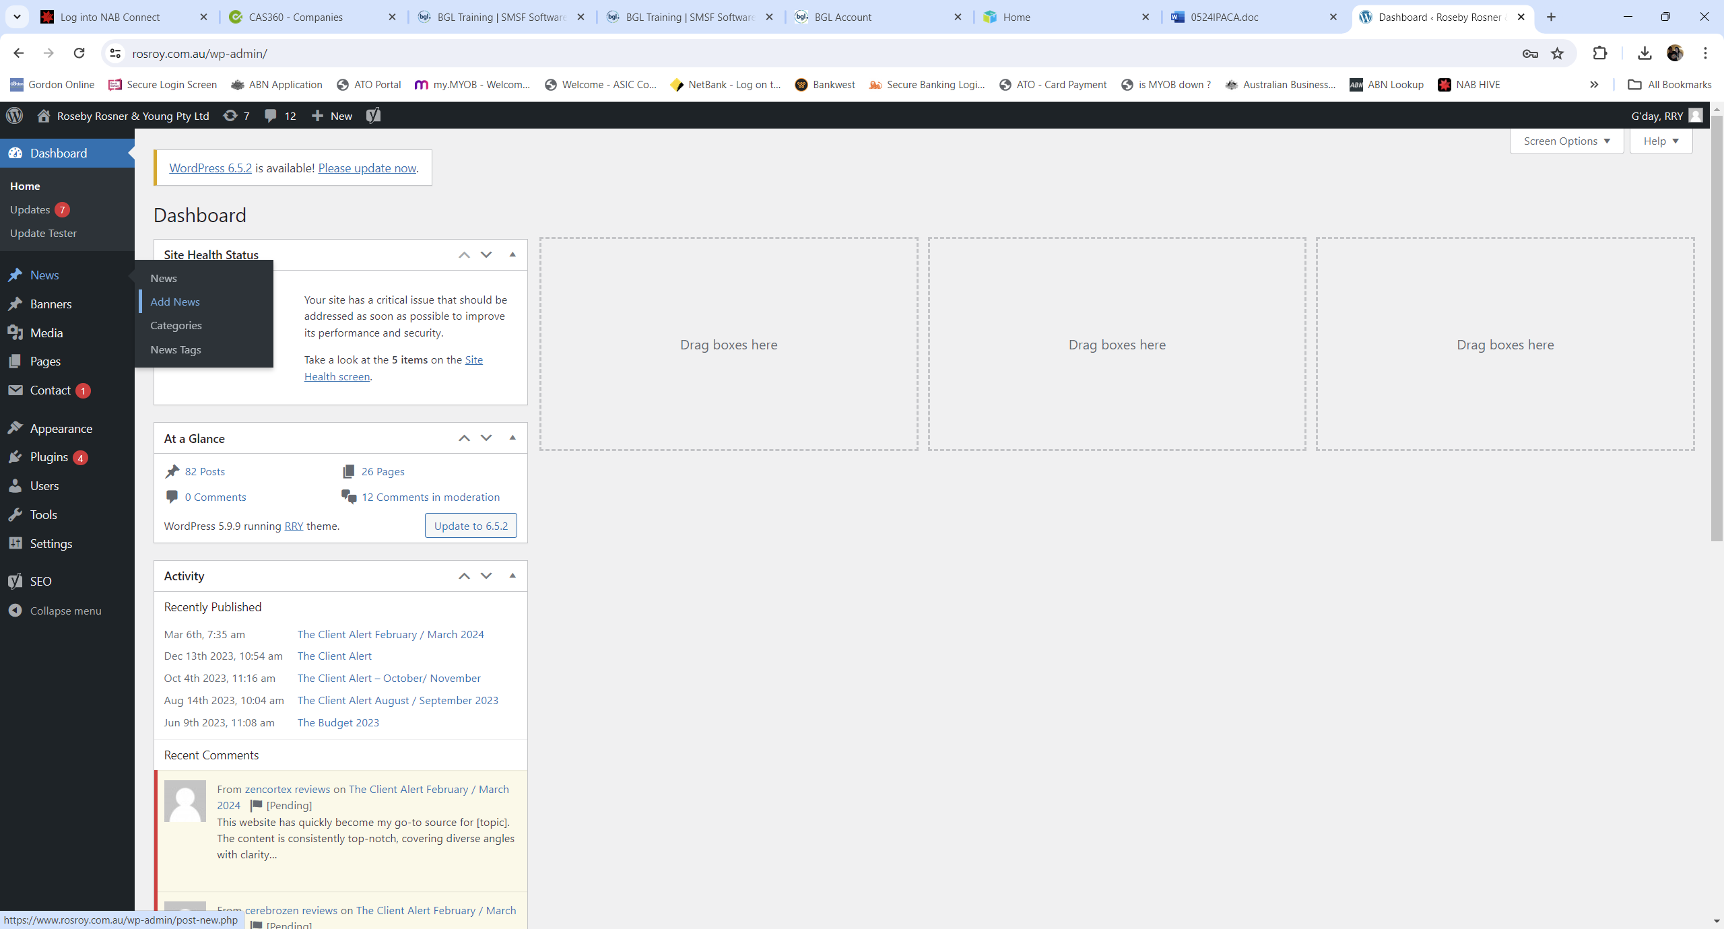Screen dimensions: 1724x929
Task: Switch to the CAS360 - Companies tab
Action: pos(296,18)
